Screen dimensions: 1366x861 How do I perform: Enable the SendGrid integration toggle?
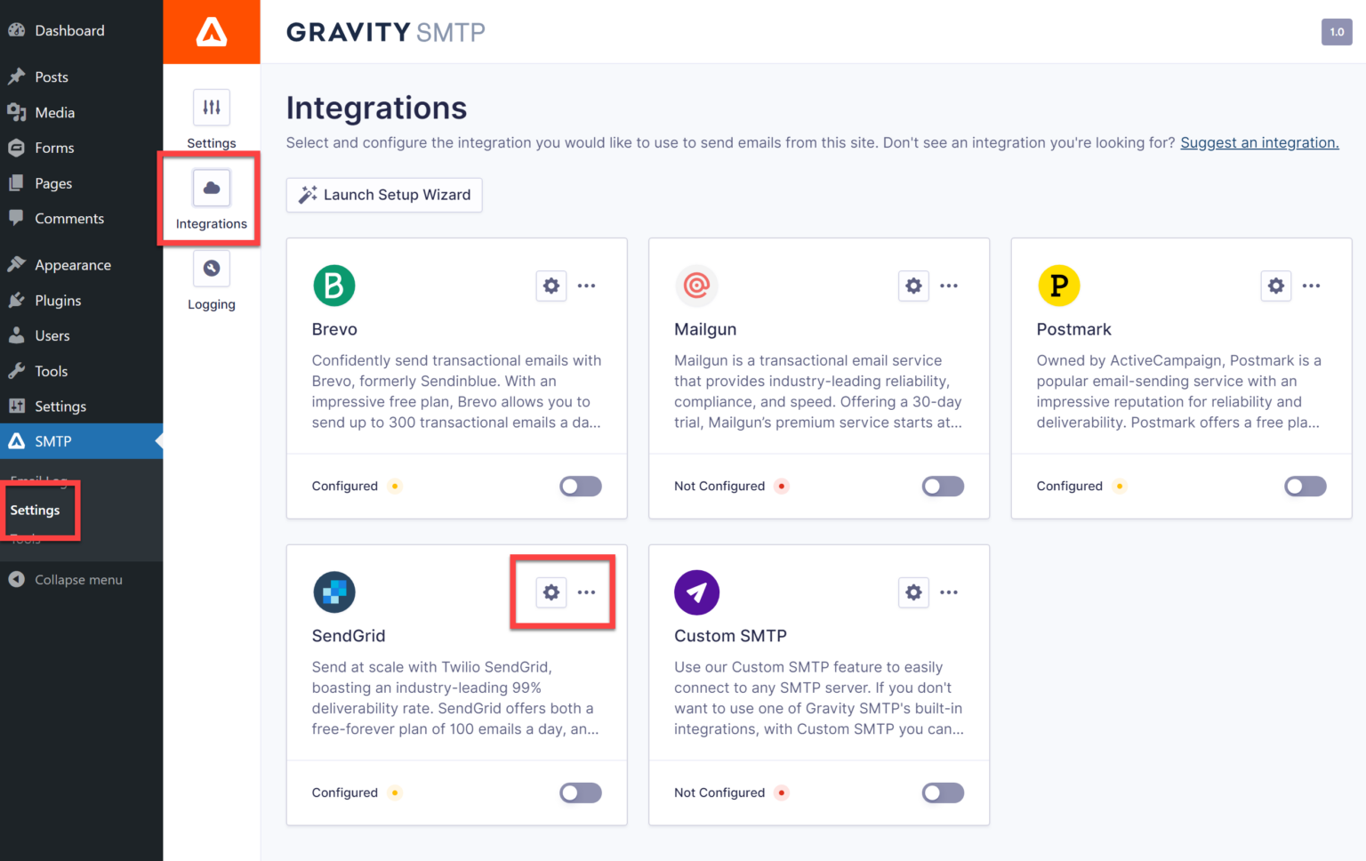coord(580,793)
